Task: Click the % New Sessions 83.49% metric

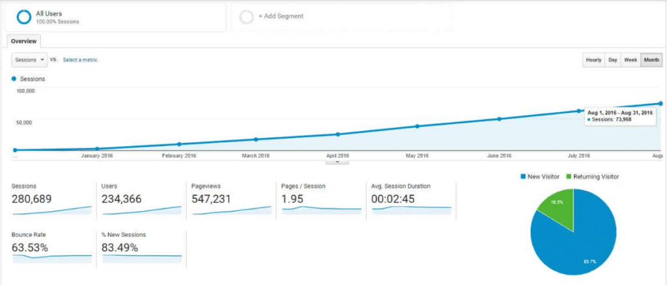Action: pyautogui.click(x=141, y=248)
